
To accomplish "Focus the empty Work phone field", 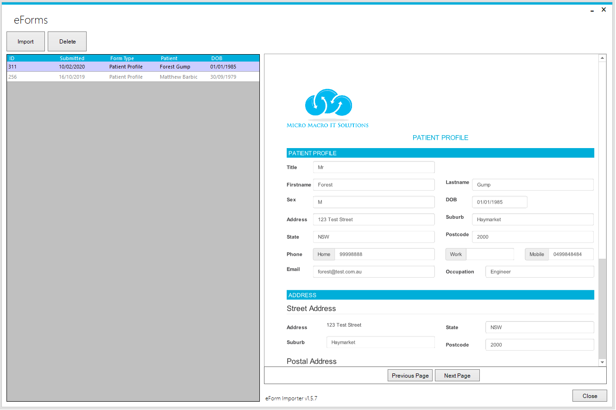I will point(490,254).
